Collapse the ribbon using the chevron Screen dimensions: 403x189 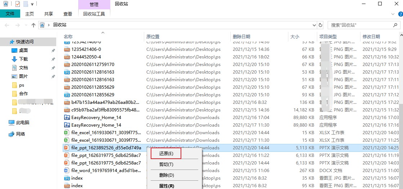(x=393, y=14)
